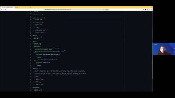Click the "# fsGroup: 2000" comment line
Image resolution: width=175 pixels, height=98 pixels.
tap(38, 19)
